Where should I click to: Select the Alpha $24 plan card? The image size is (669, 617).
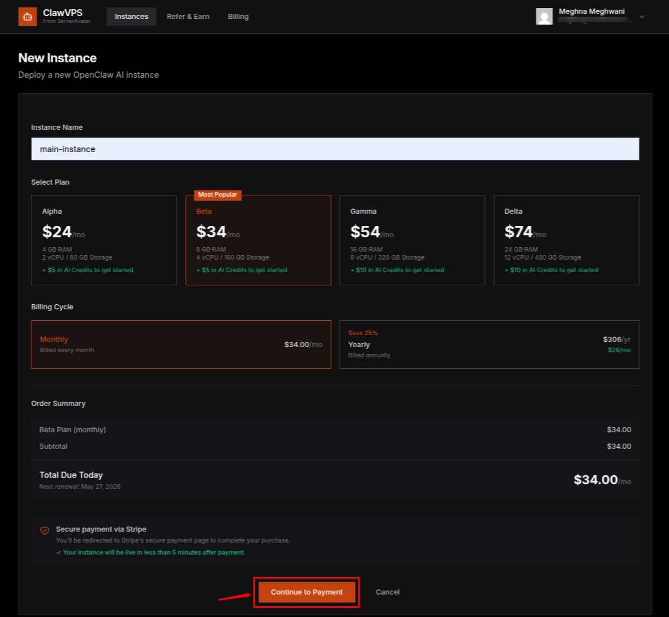tap(104, 240)
